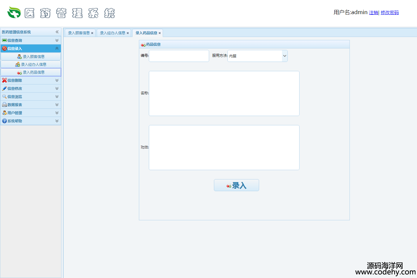This screenshot has height=278, width=417.
Task: Expand the 数据报表 accordion section
Action: click(57, 105)
